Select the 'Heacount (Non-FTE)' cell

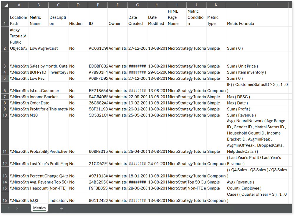click(x=39, y=188)
